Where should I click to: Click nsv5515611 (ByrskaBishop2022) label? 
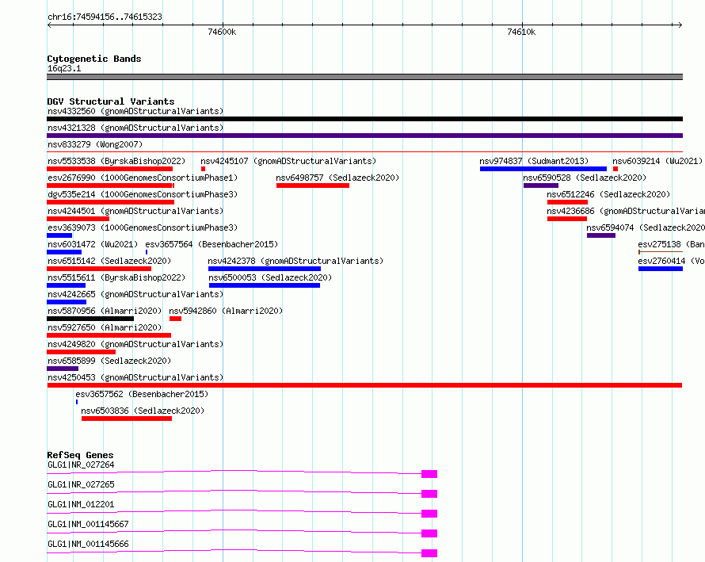pyautogui.click(x=116, y=277)
